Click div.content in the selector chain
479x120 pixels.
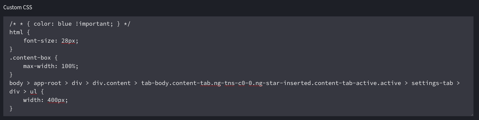coord(111,83)
